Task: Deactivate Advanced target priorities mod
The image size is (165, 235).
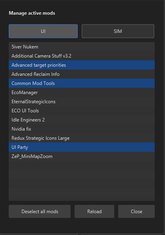Action: (82, 65)
